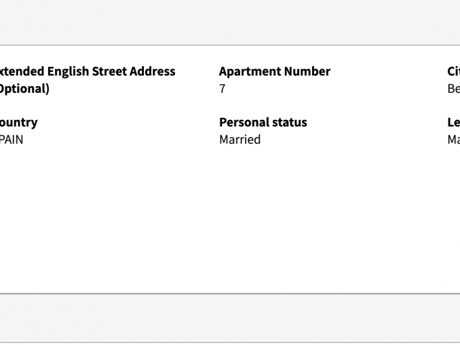The width and height of the screenshot is (460, 345).
Task: Click the gray band below the white card
Action: 230,317
